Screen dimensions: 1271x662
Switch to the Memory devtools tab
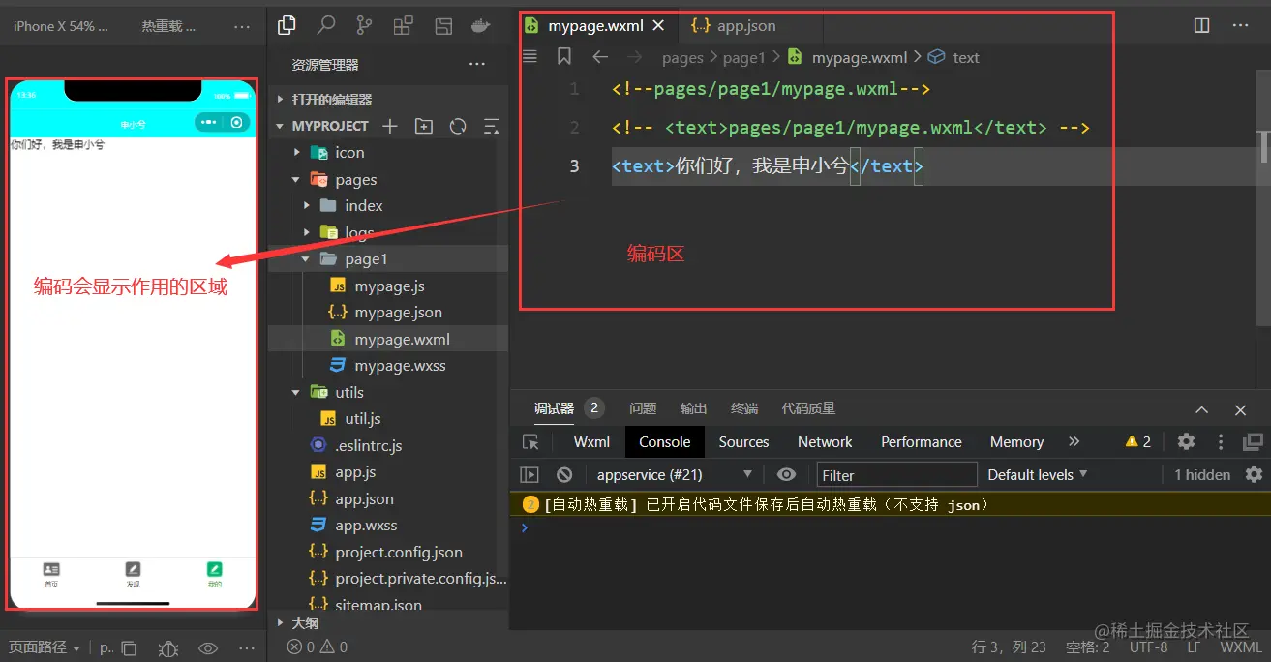coord(1016,442)
